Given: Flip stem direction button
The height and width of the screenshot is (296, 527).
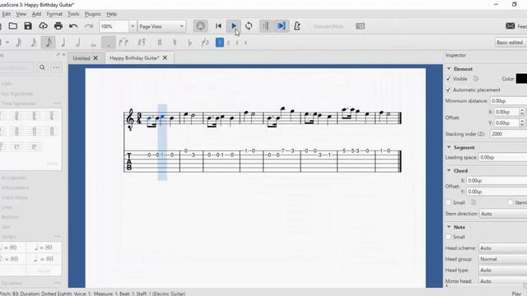Looking at the screenshot, I should pyautogui.click(x=205, y=42).
